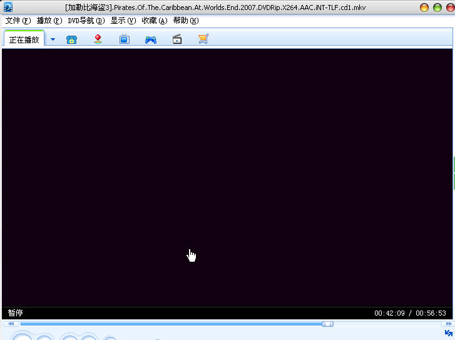Open the red joystick icon tab
Image resolution: width=455 pixels, height=340 pixels.
[x=98, y=39]
